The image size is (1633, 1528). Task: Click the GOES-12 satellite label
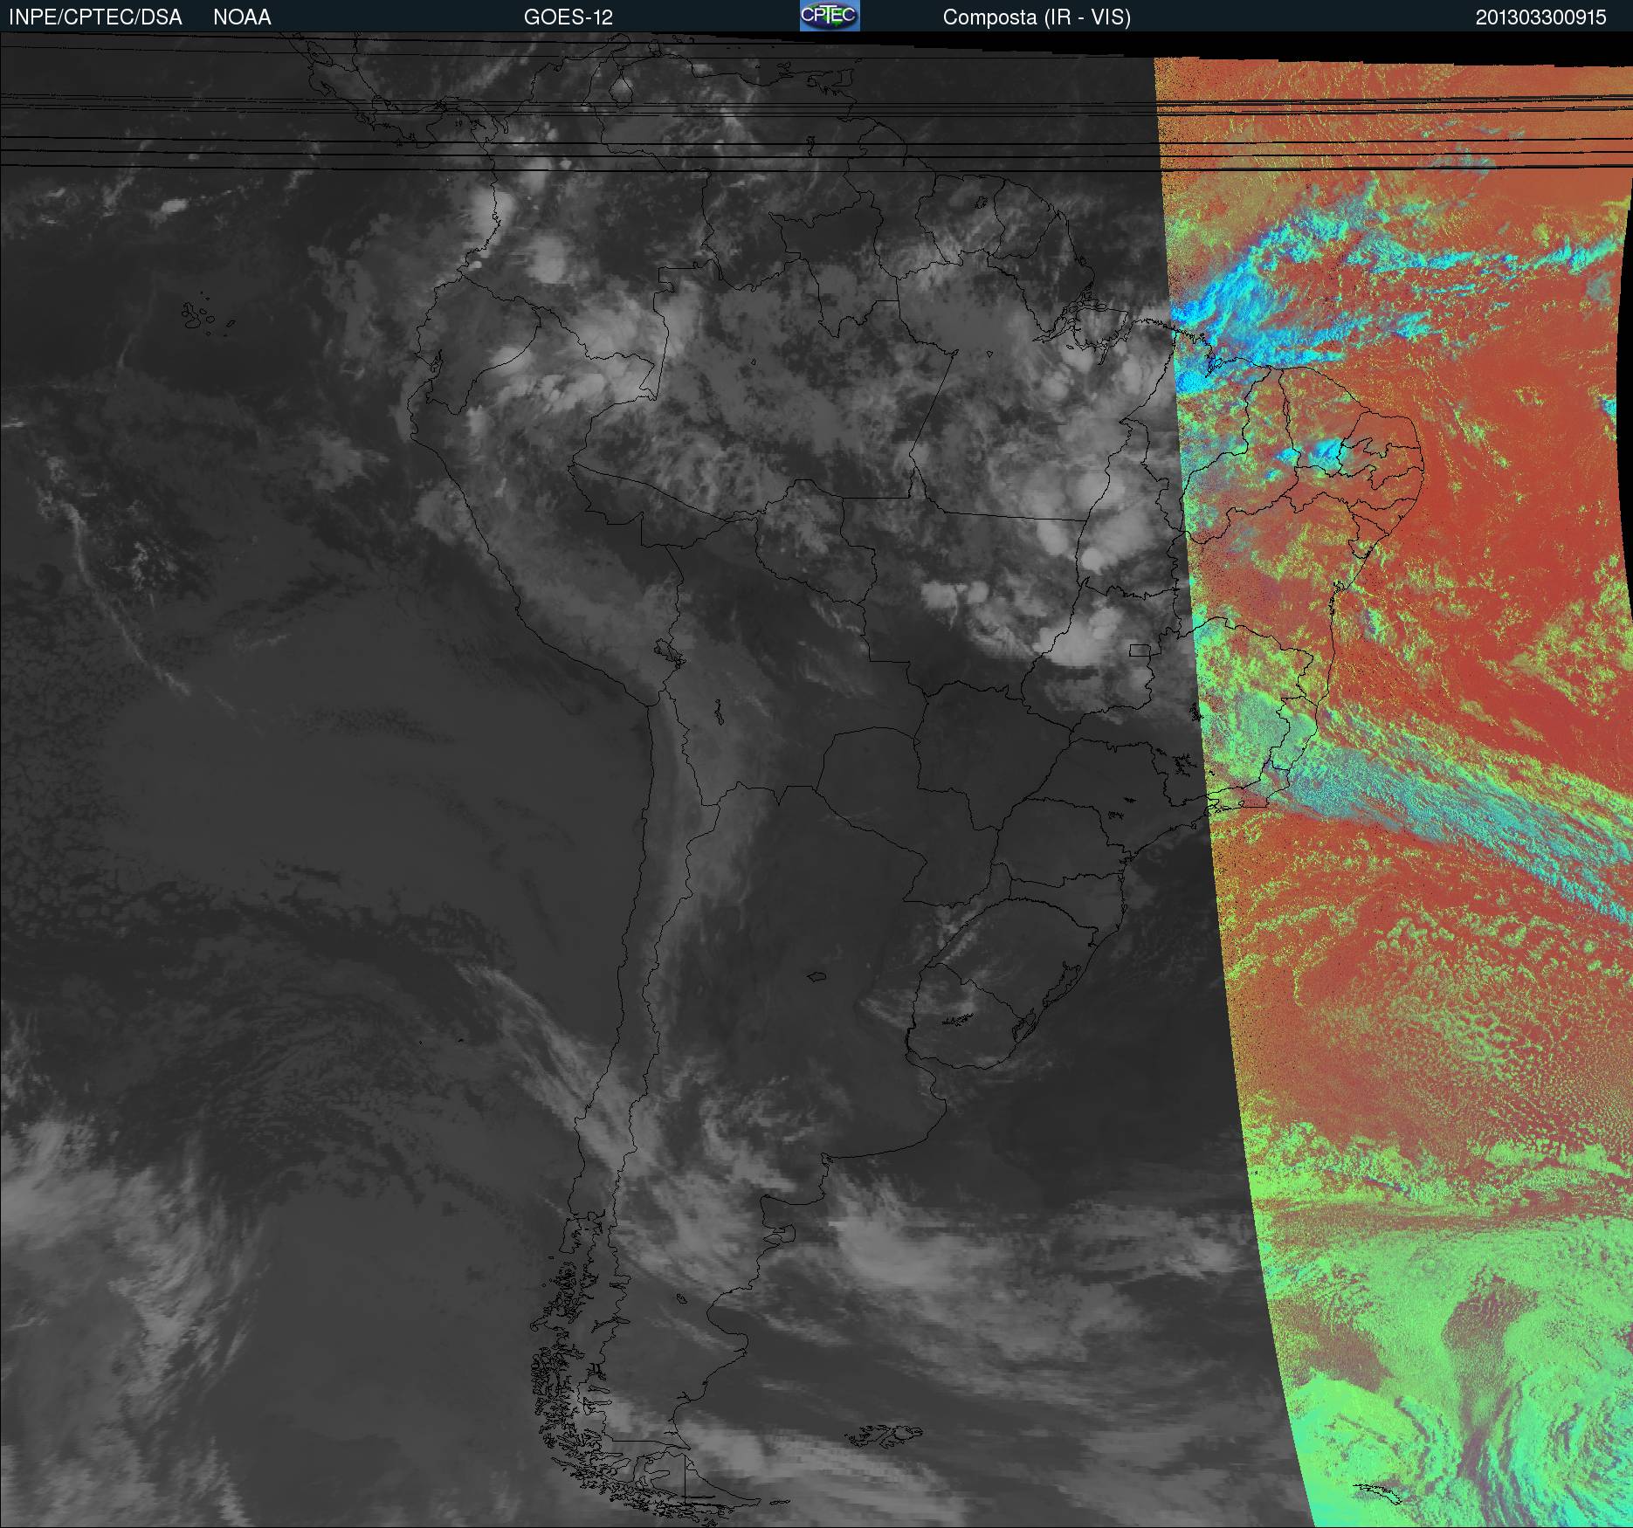(x=568, y=17)
